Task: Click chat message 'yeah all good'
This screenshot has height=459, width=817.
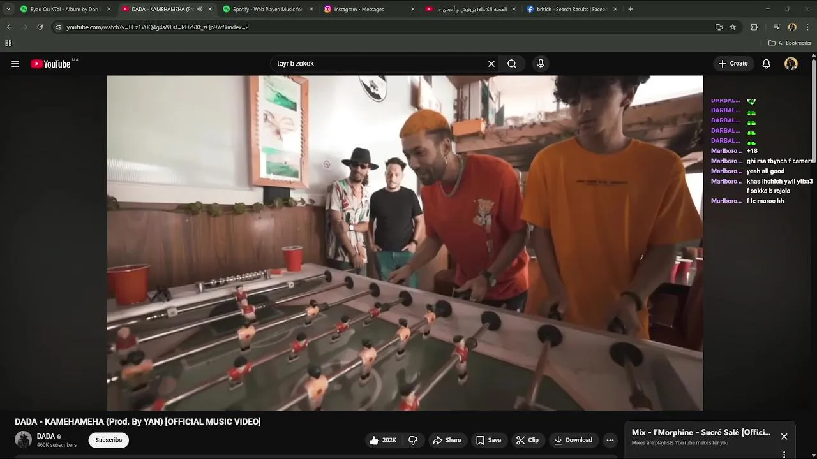Action: (x=765, y=171)
